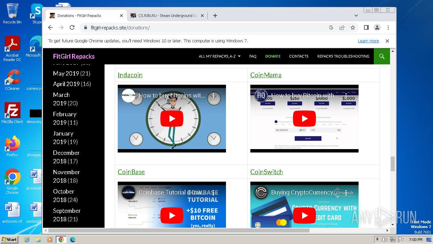Select the Donations - FitGirl Repacks tab
Image resolution: width=433 pixels, height=244 pixels.
[86, 16]
